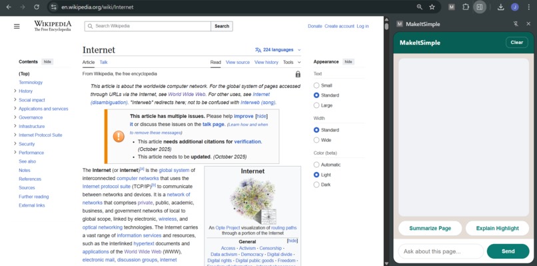537x266 pixels.
Task: Toggle the side panel icon in the toolbar
Action: 480,7
